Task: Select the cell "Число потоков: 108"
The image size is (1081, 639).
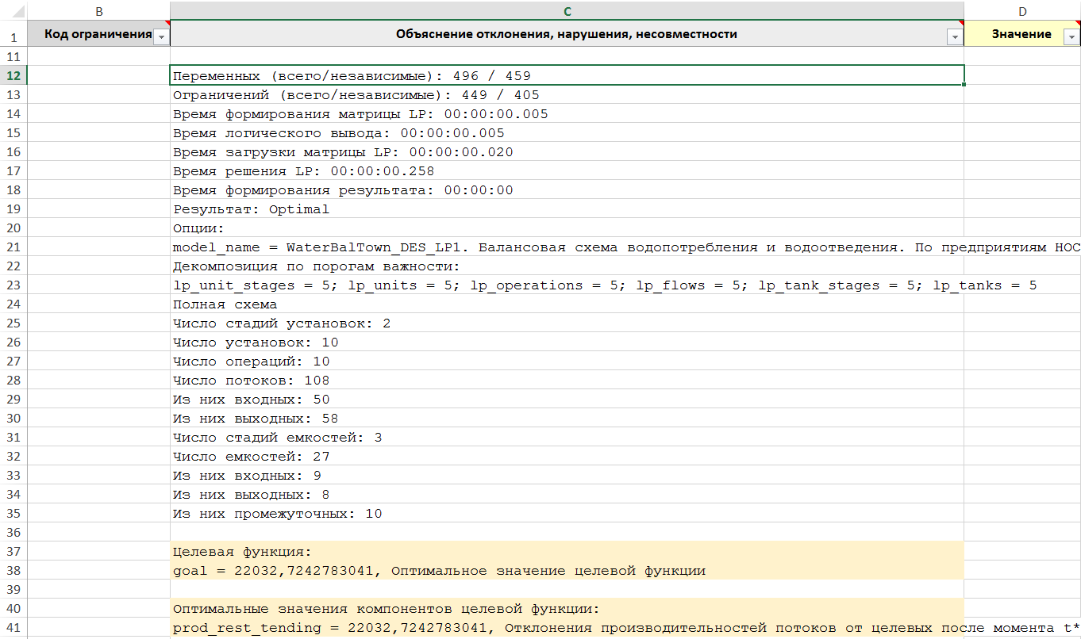Action: coord(251,381)
